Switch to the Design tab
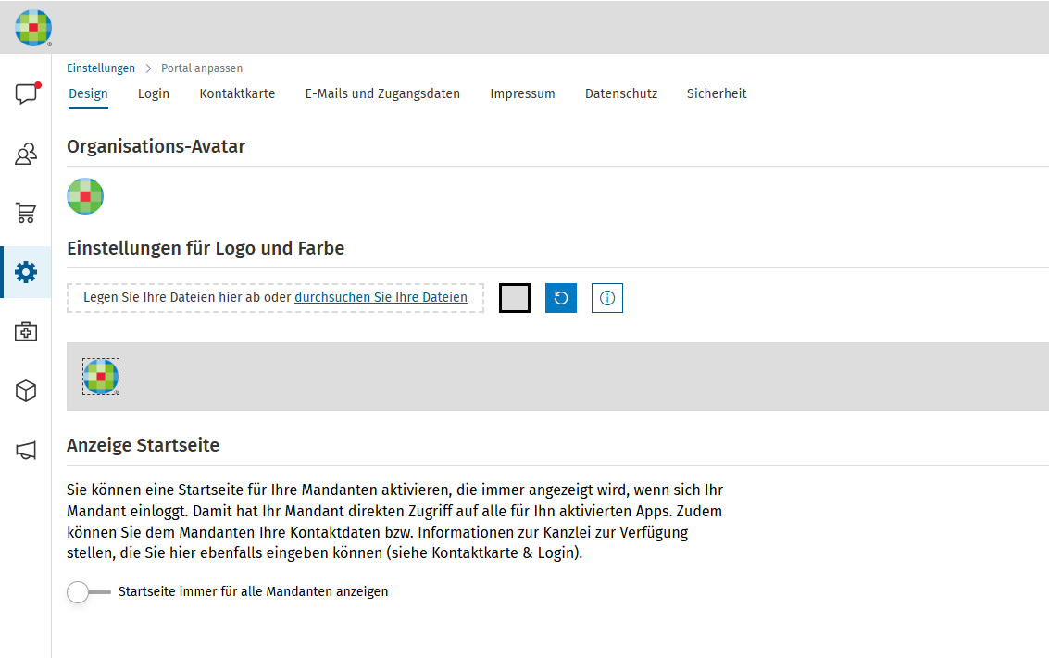The width and height of the screenshot is (1049, 658). tap(88, 93)
